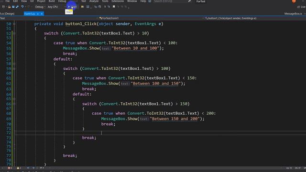306x172 pixels.
Task: Open the Git menu
Action: pyautogui.click(x=32, y=1)
